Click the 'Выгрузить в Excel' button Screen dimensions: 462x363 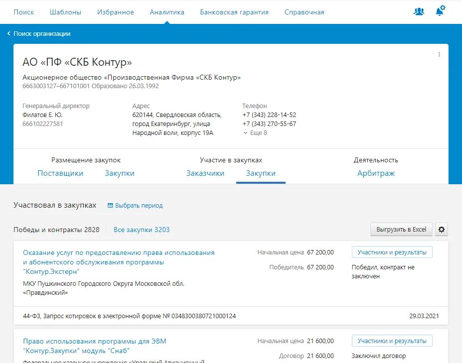[x=401, y=230]
